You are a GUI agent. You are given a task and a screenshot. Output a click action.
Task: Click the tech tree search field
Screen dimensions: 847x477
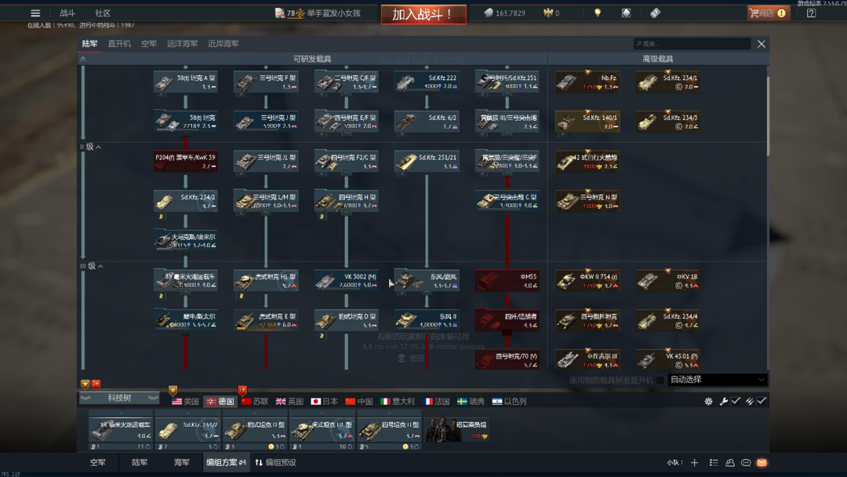click(x=693, y=44)
